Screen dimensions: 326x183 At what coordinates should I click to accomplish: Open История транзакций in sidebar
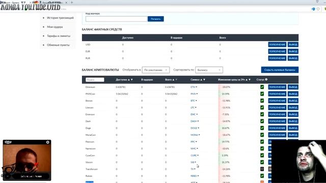coord(60,18)
